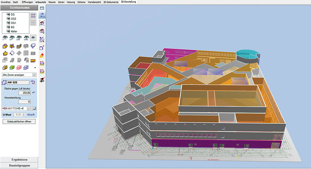Toggle the yellow OG storey block icon
This screenshot has height=169, width=311.
[19, 46]
